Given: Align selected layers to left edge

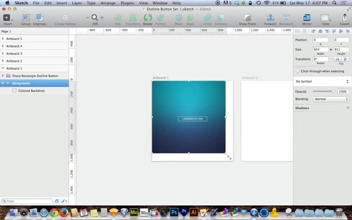Looking at the screenshot, I should [313, 31].
